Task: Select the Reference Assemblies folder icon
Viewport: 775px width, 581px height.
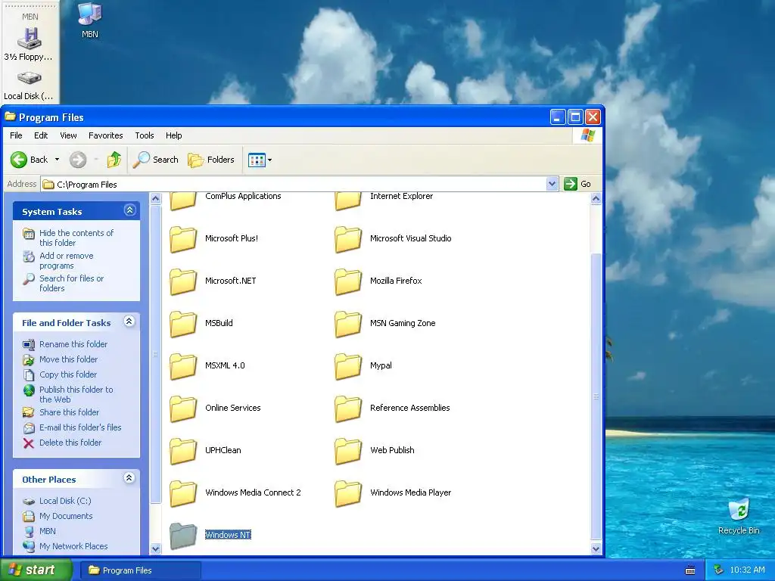Action: click(x=348, y=409)
